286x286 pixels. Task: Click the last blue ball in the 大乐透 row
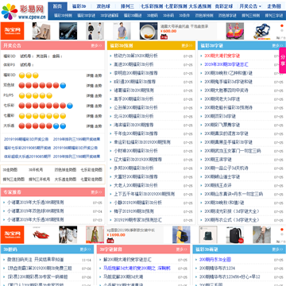(63, 126)
